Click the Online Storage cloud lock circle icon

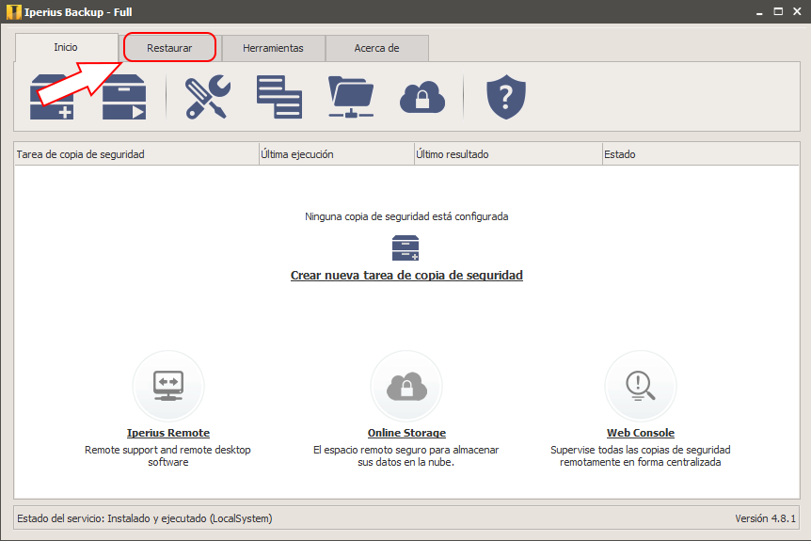pos(406,386)
